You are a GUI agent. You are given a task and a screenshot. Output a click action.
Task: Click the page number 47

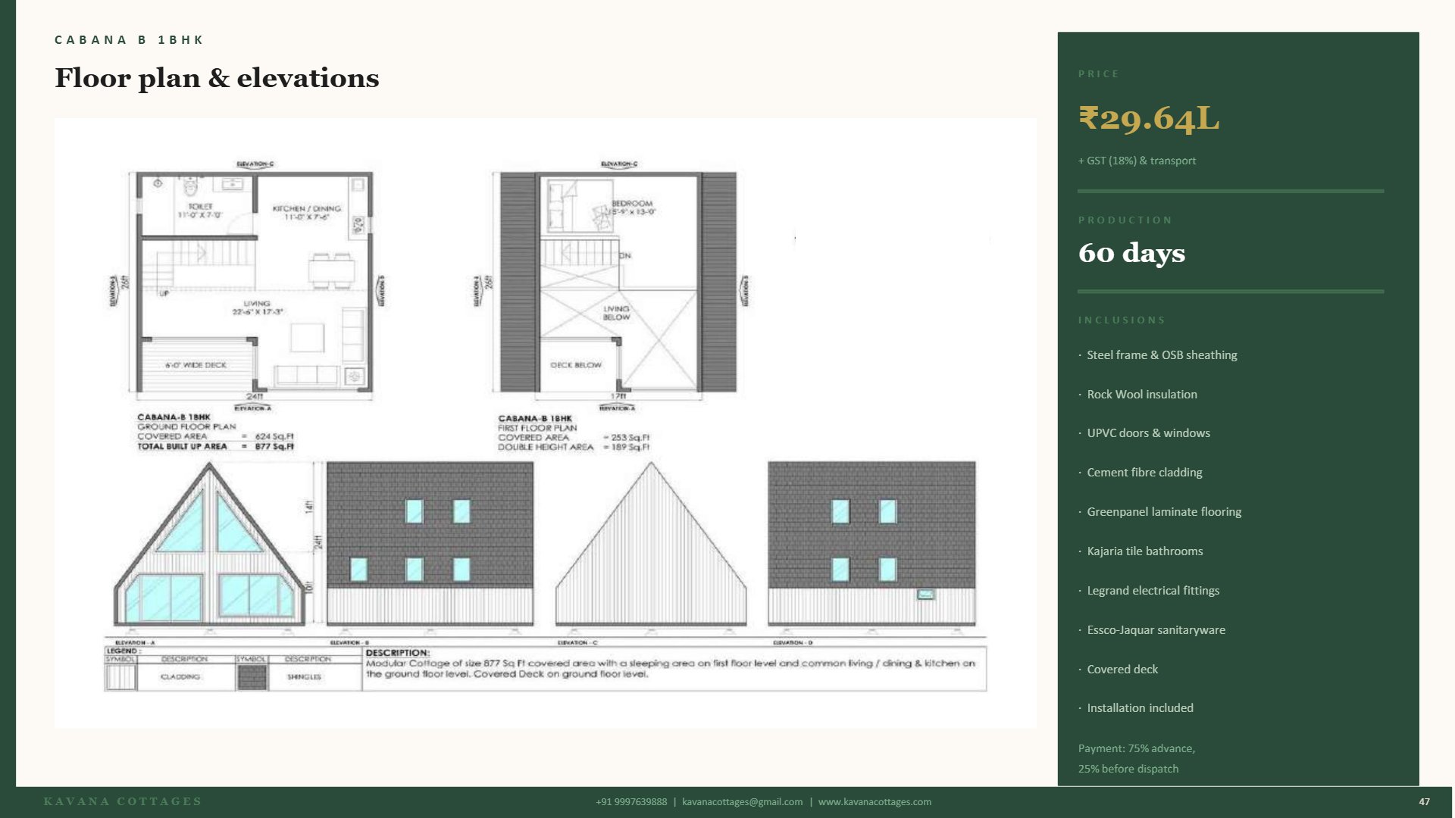point(1424,802)
